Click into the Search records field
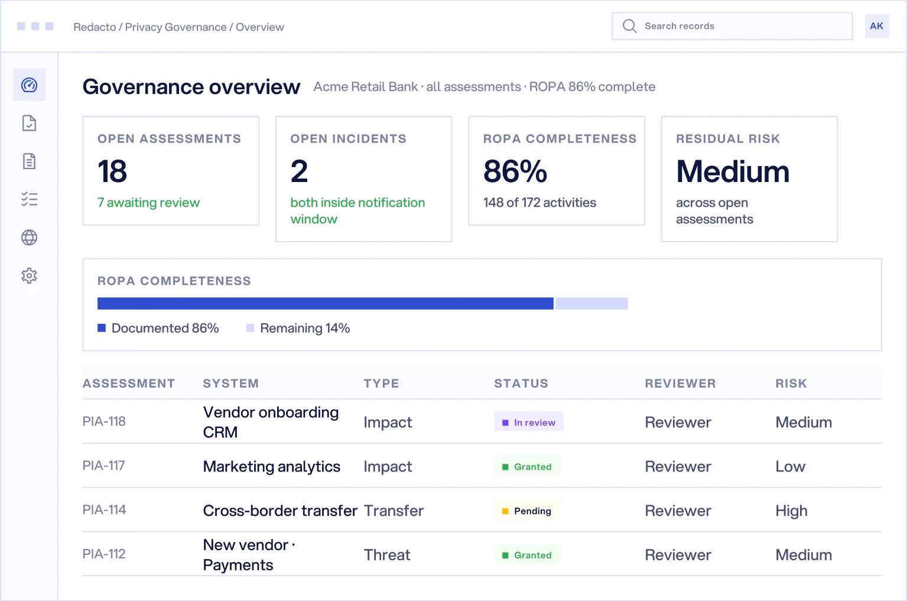This screenshot has width=907, height=601. (x=732, y=26)
